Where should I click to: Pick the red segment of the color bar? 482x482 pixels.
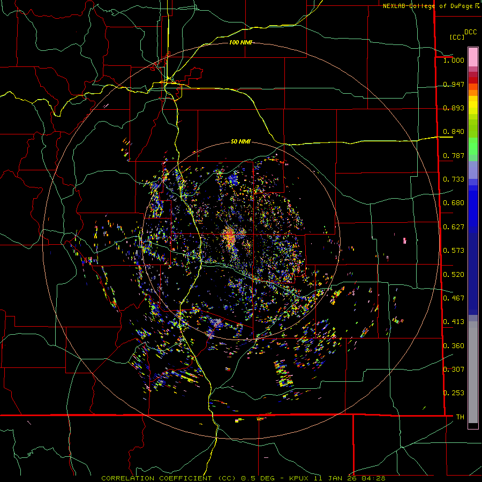(473, 80)
